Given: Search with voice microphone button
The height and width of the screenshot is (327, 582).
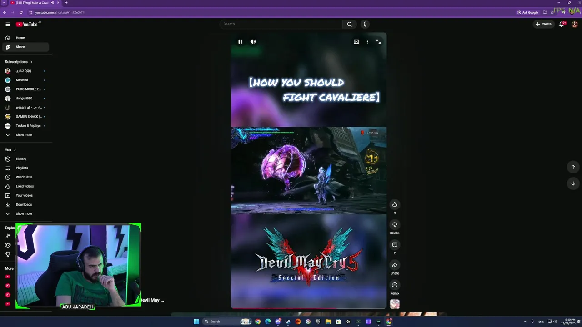Looking at the screenshot, I should (x=365, y=24).
